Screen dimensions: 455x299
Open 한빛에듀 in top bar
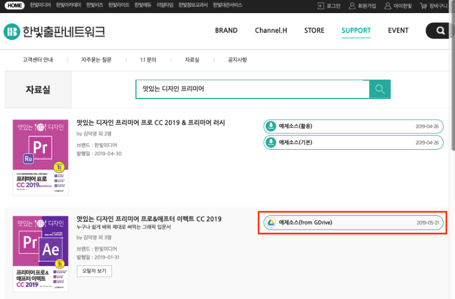click(x=143, y=5)
